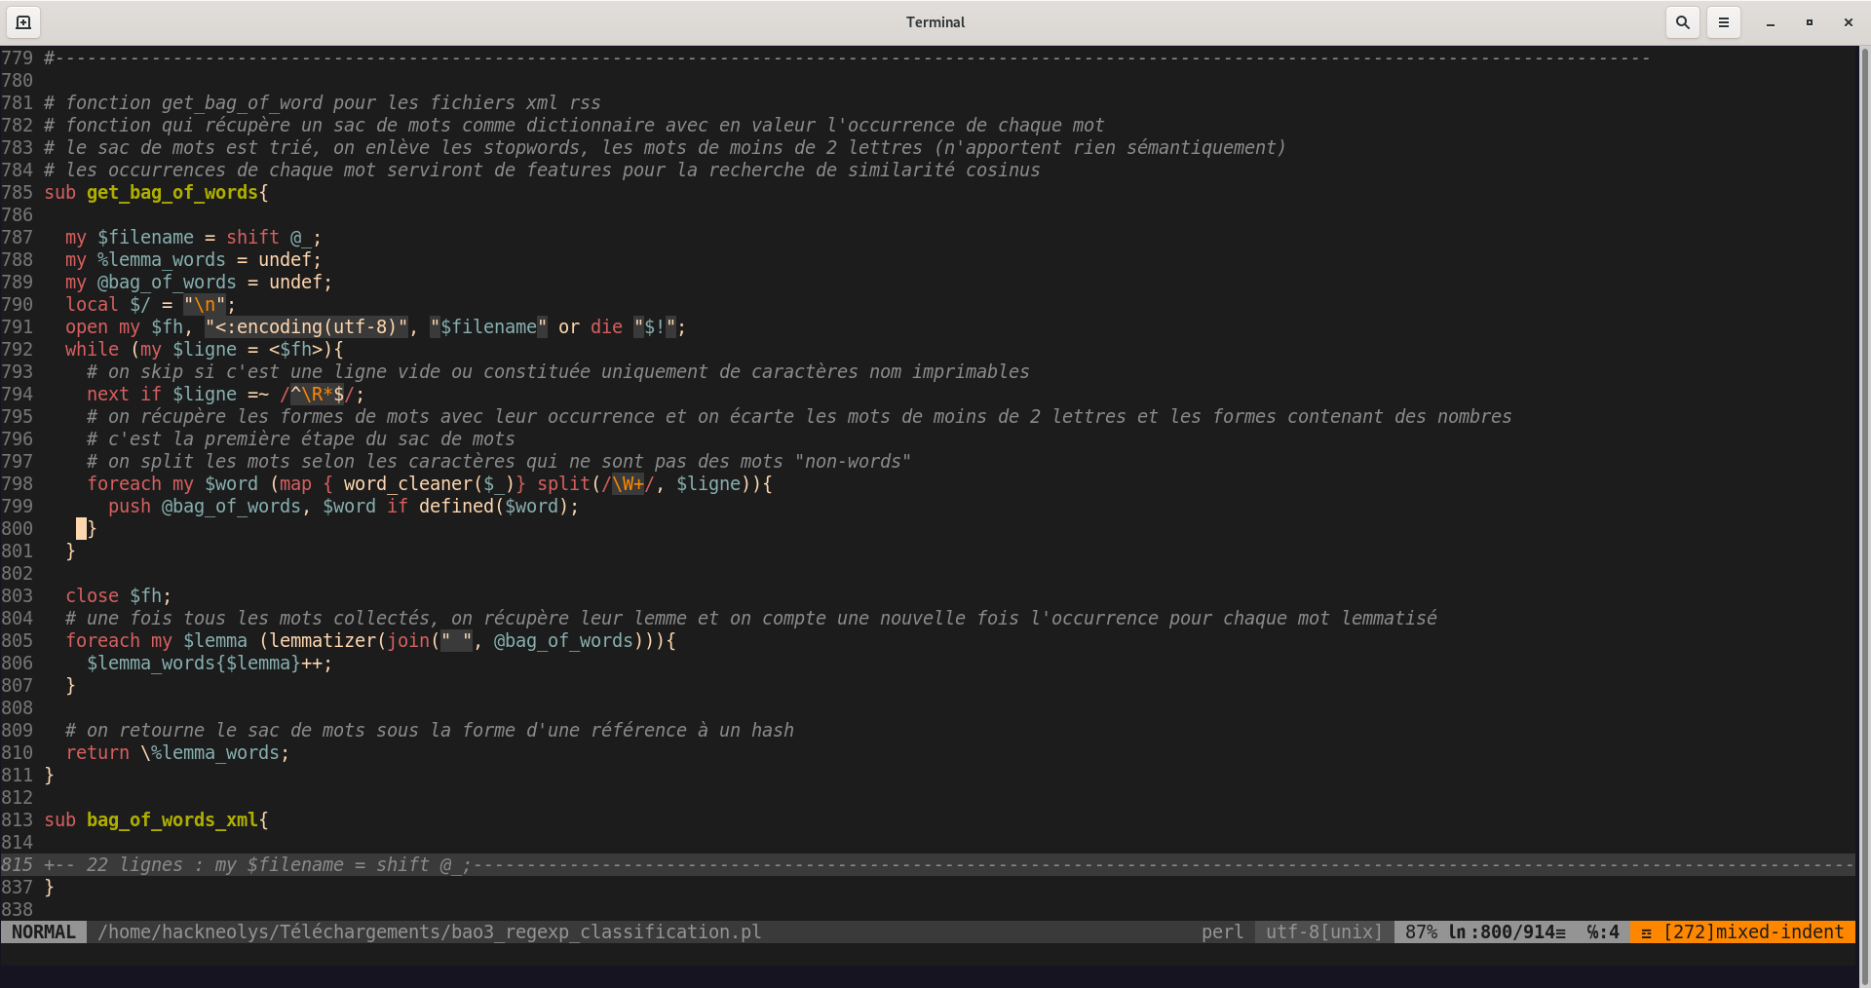The image size is (1871, 988).
Task: Click the %:4 column indicator
Action: 1603,931
